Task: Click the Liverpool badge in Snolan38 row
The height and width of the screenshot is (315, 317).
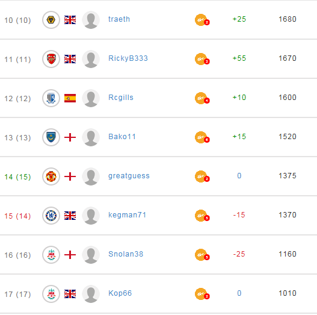Action: [51, 255]
